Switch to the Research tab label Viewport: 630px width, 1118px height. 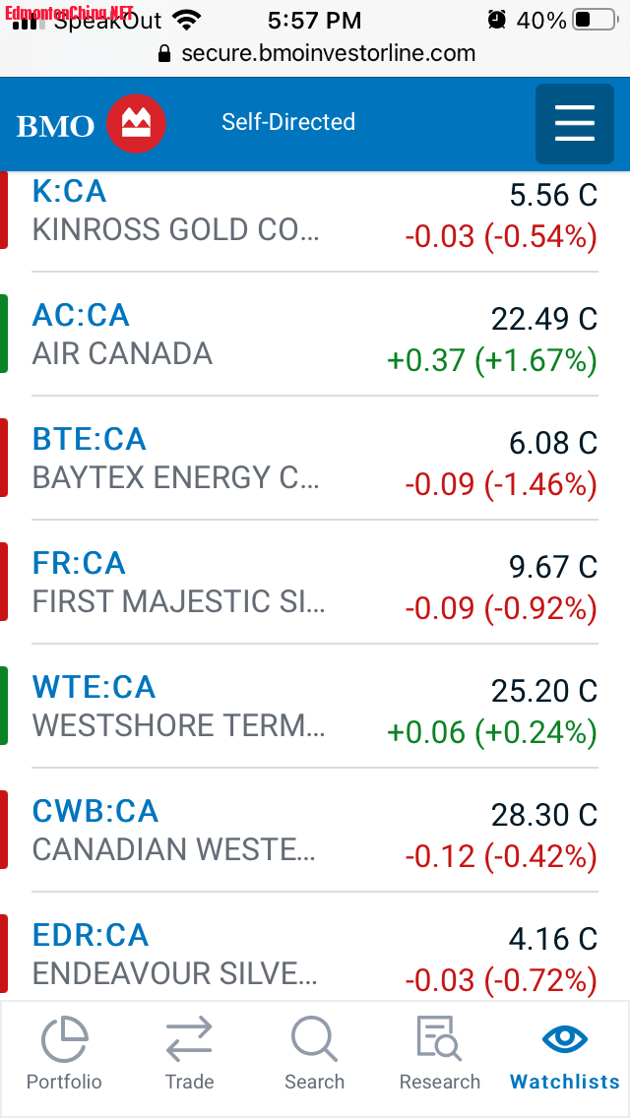(439, 1082)
